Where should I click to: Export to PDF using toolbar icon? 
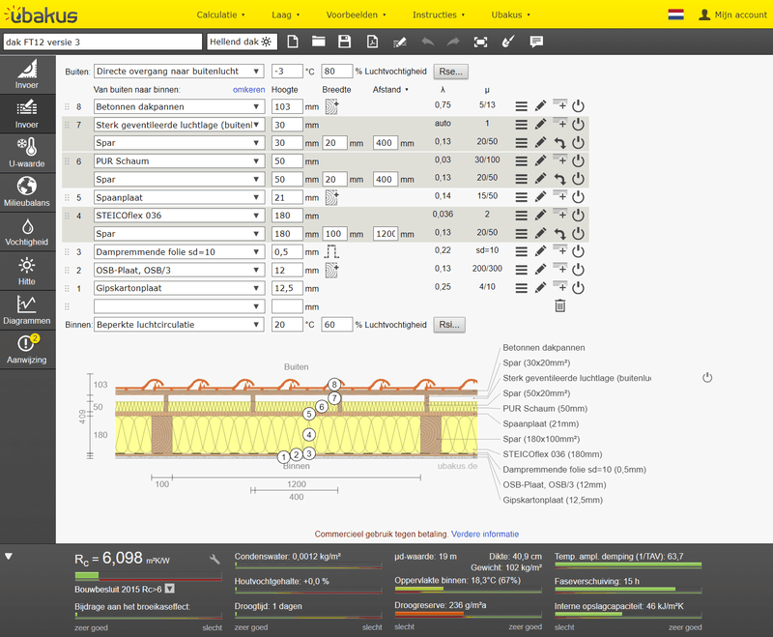(371, 42)
